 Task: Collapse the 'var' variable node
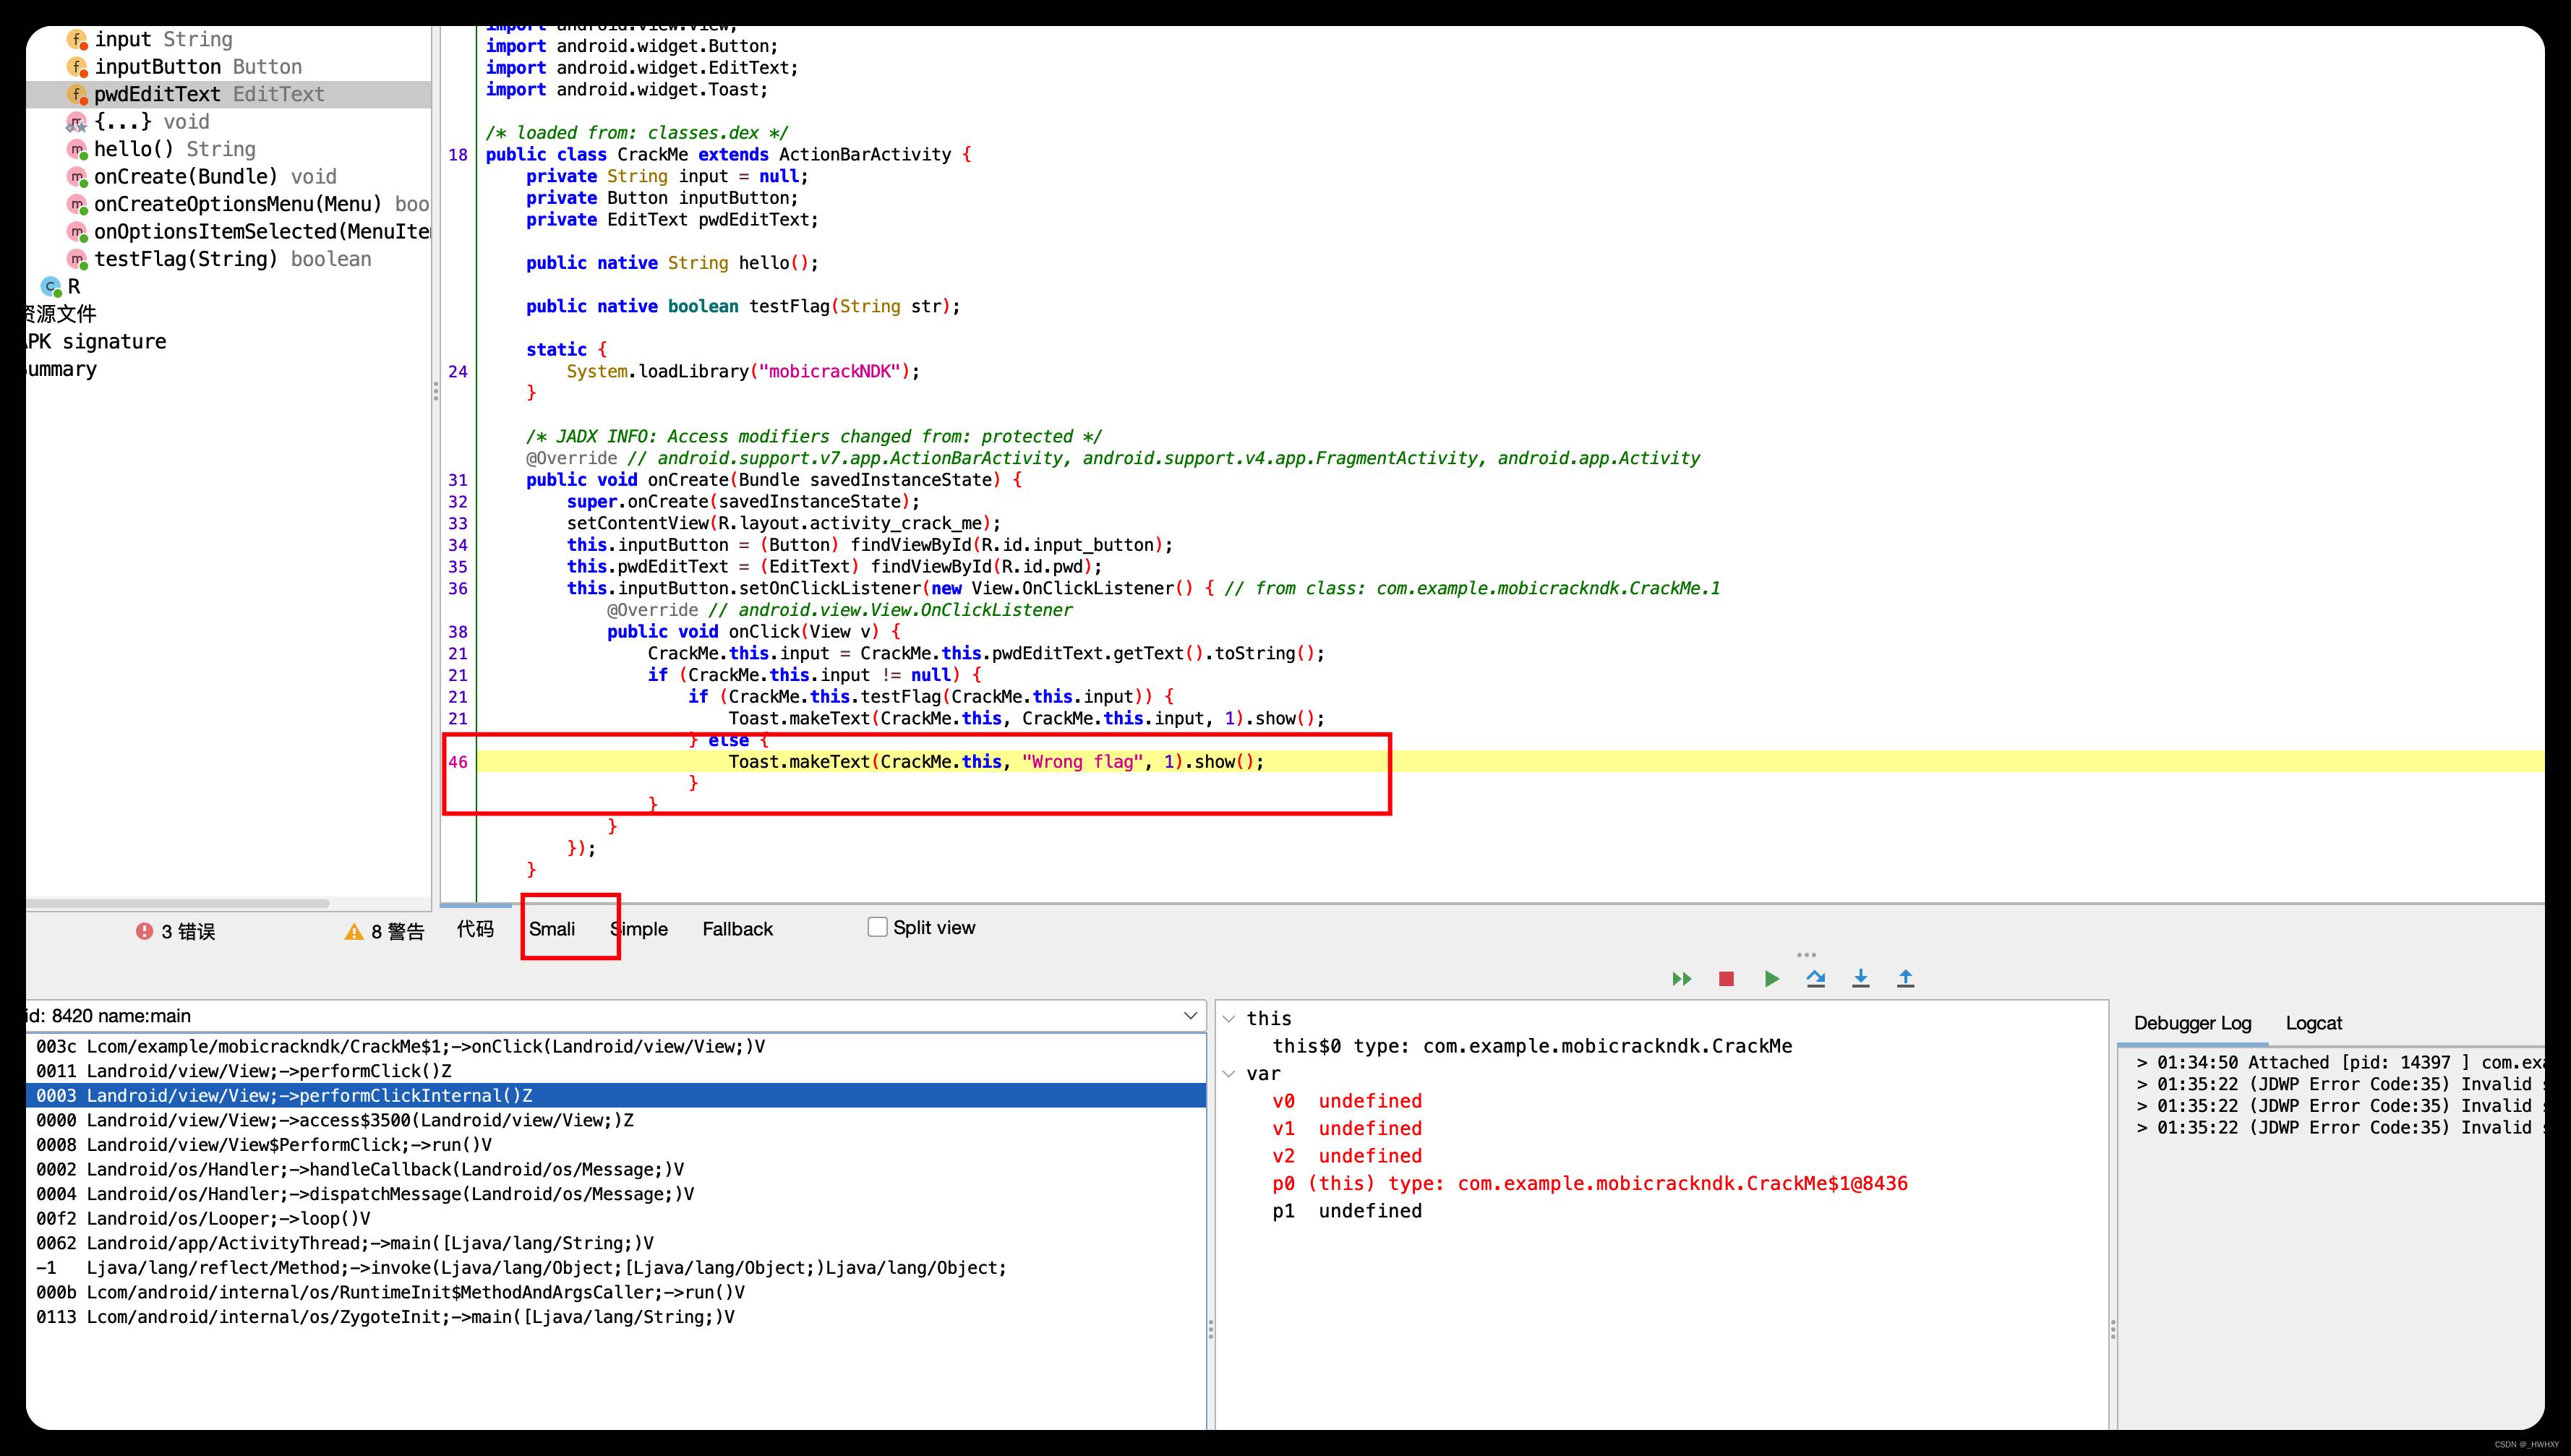pos(1230,1074)
